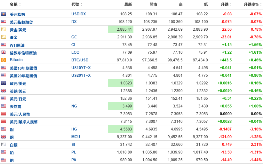
Task: Open the Bitcoin quote link
Action: click(16, 60)
